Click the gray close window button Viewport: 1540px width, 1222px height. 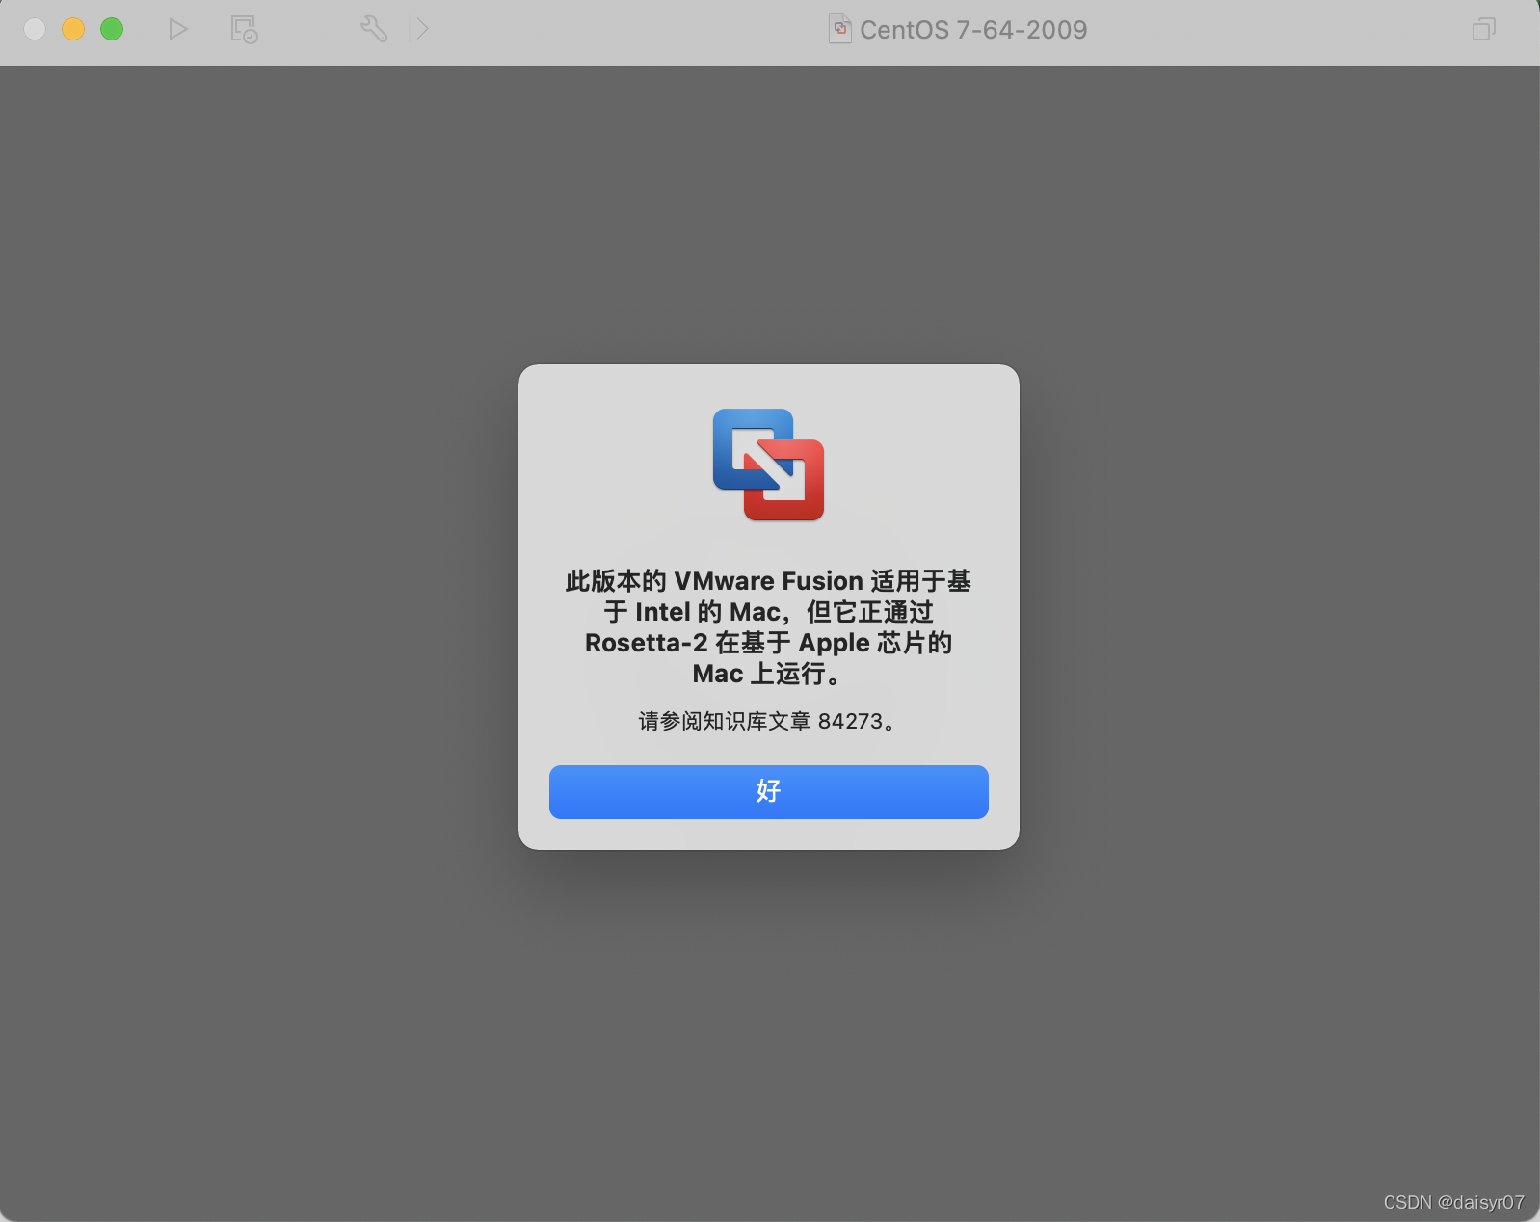point(35,29)
